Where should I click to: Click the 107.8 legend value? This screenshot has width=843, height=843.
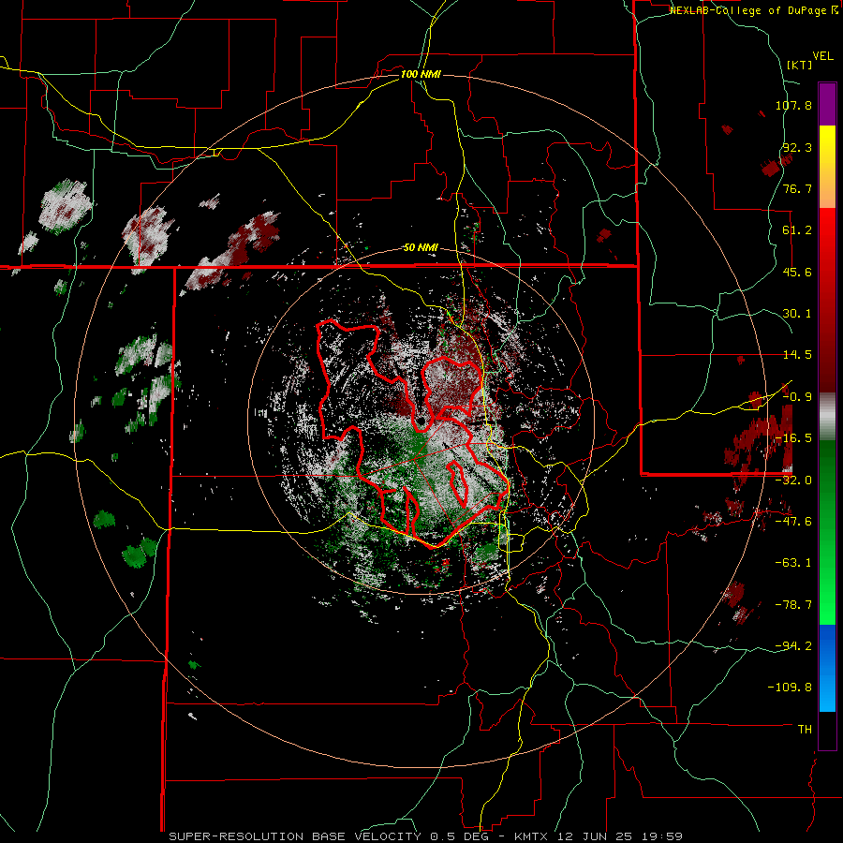point(793,105)
